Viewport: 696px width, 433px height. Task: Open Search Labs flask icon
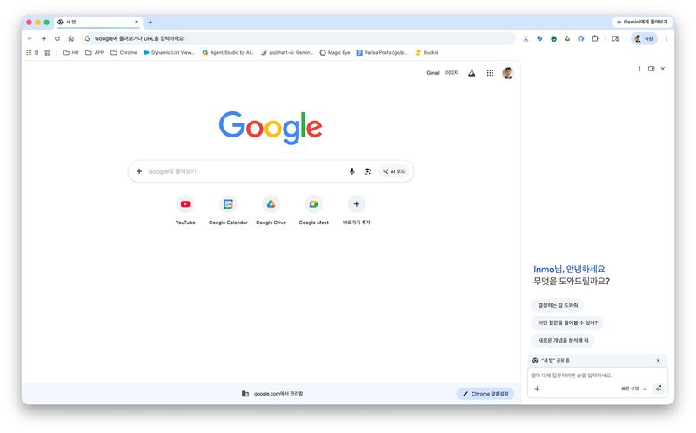click(x=472, y=73)
